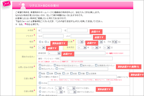Click the その他 text field in the お問い合わせ内容 row
The width and height of the screenshot is (144, 96).
(x=86, y=69)
